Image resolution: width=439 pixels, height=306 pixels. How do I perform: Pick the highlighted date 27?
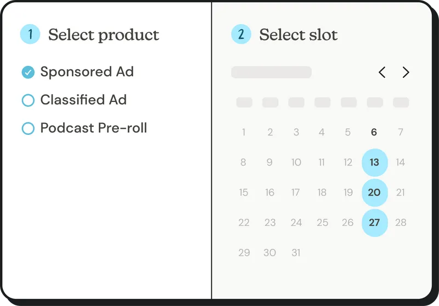(x=374, y=223)
